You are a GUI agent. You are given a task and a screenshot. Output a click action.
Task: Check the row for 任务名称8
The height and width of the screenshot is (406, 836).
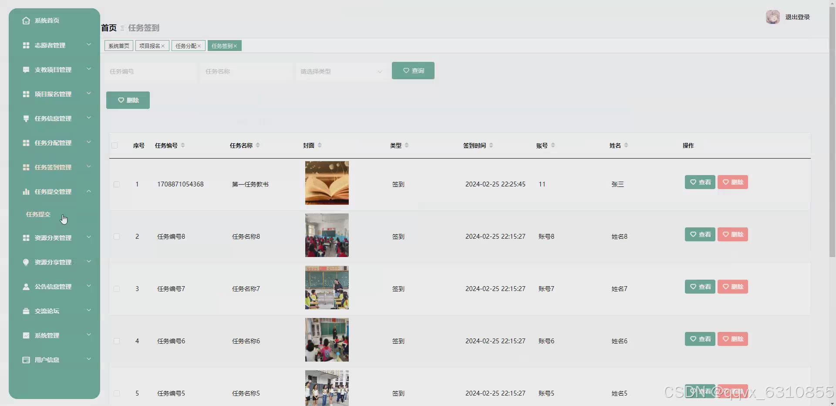117,237
